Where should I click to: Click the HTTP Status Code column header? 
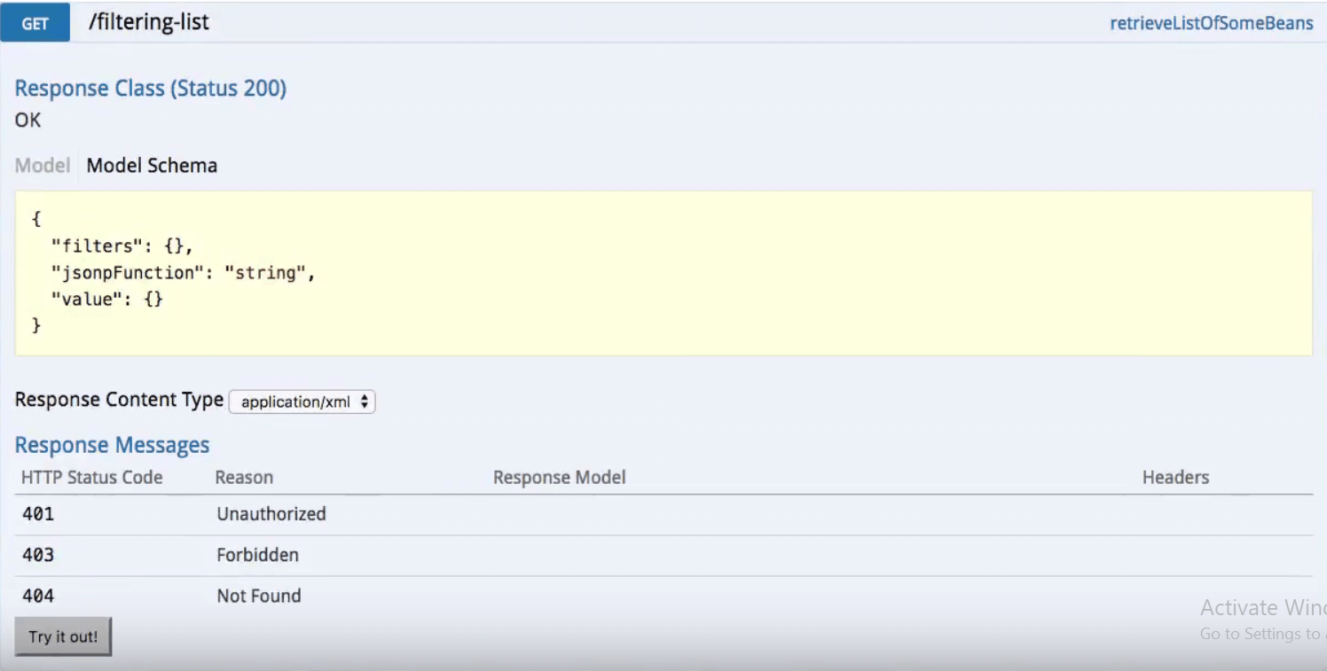(x=91, y=477)
